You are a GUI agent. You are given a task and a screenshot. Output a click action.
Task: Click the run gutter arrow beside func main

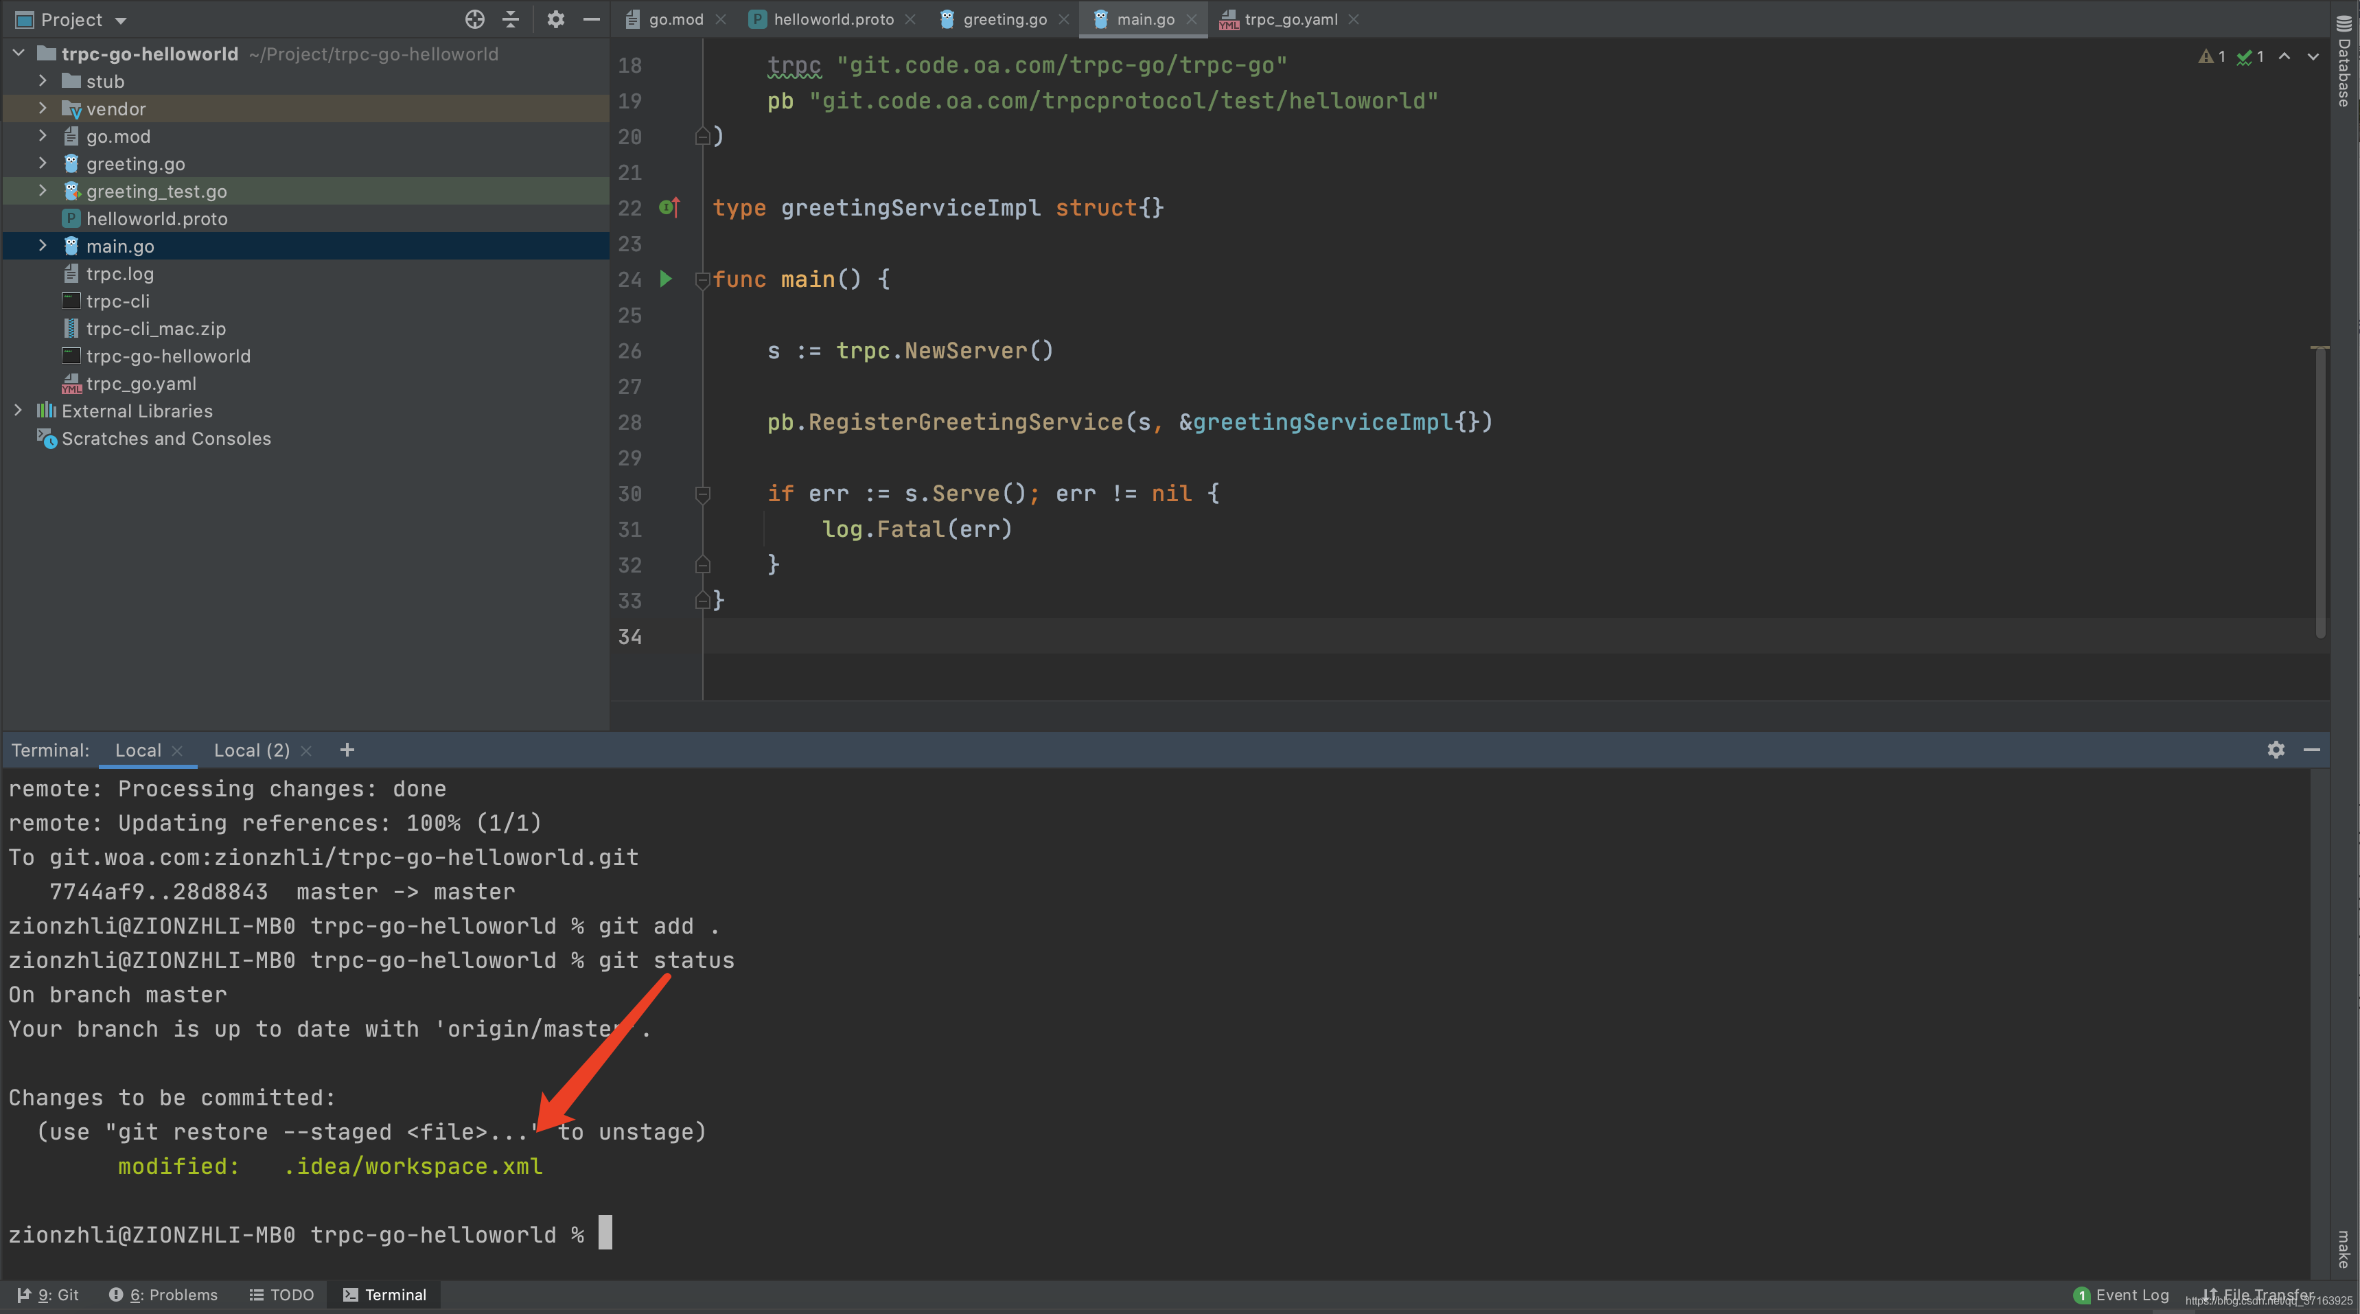pyautogui.click(x=666, y=279)
